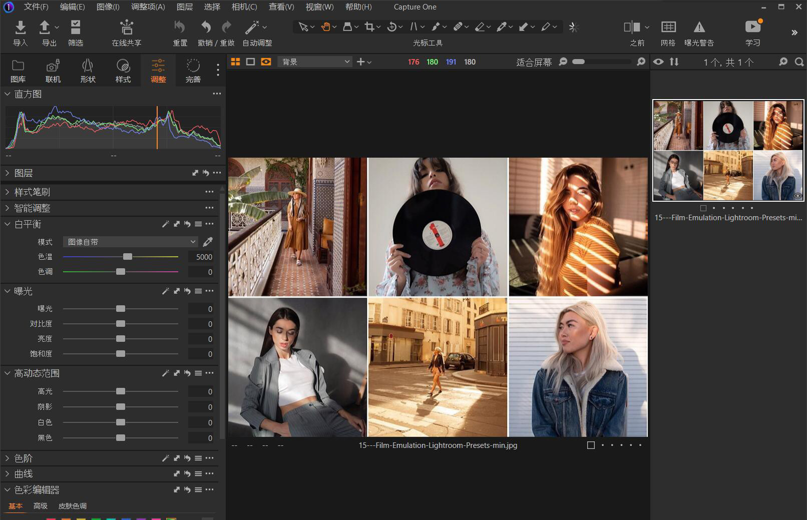Open the tool tabs vertical dots menu
Screen dimensions: 807x520
click(218, 70)
